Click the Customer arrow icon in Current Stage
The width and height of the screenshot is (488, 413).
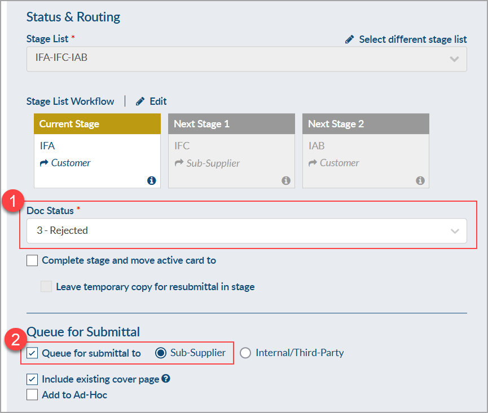coord(44,163)
